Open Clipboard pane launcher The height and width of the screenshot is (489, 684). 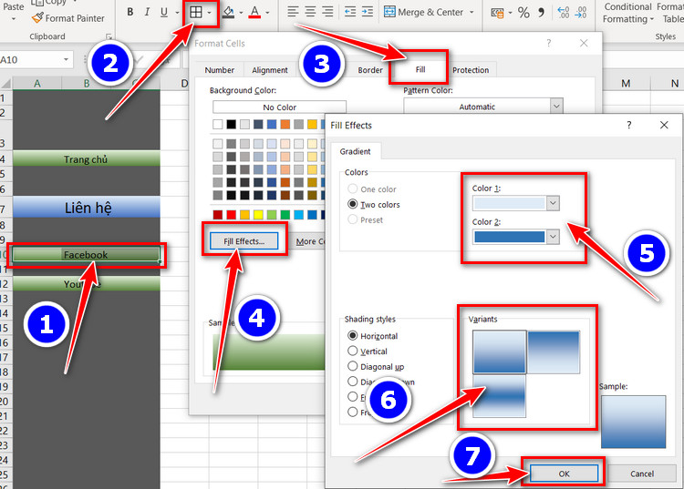coord(109,36)
